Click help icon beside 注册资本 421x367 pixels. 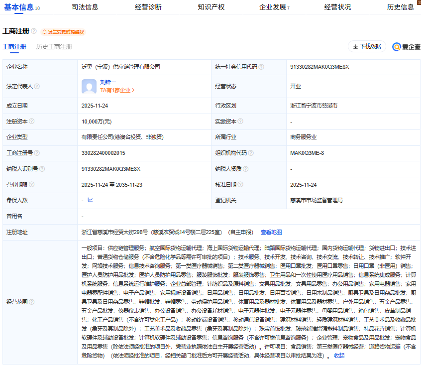[32, 121]
